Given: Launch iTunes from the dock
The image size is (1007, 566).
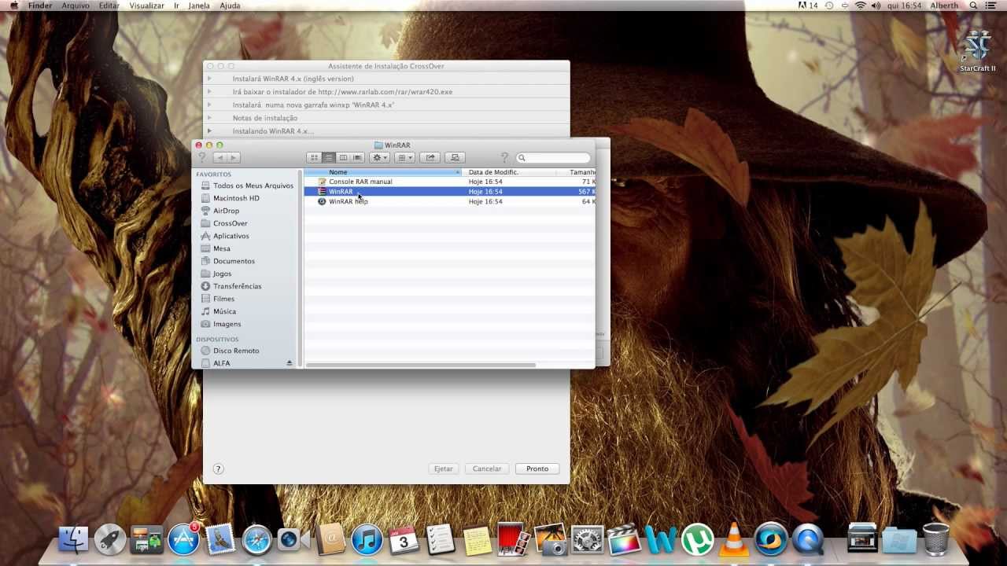Looking at the screenshot, I should [367, 540].
